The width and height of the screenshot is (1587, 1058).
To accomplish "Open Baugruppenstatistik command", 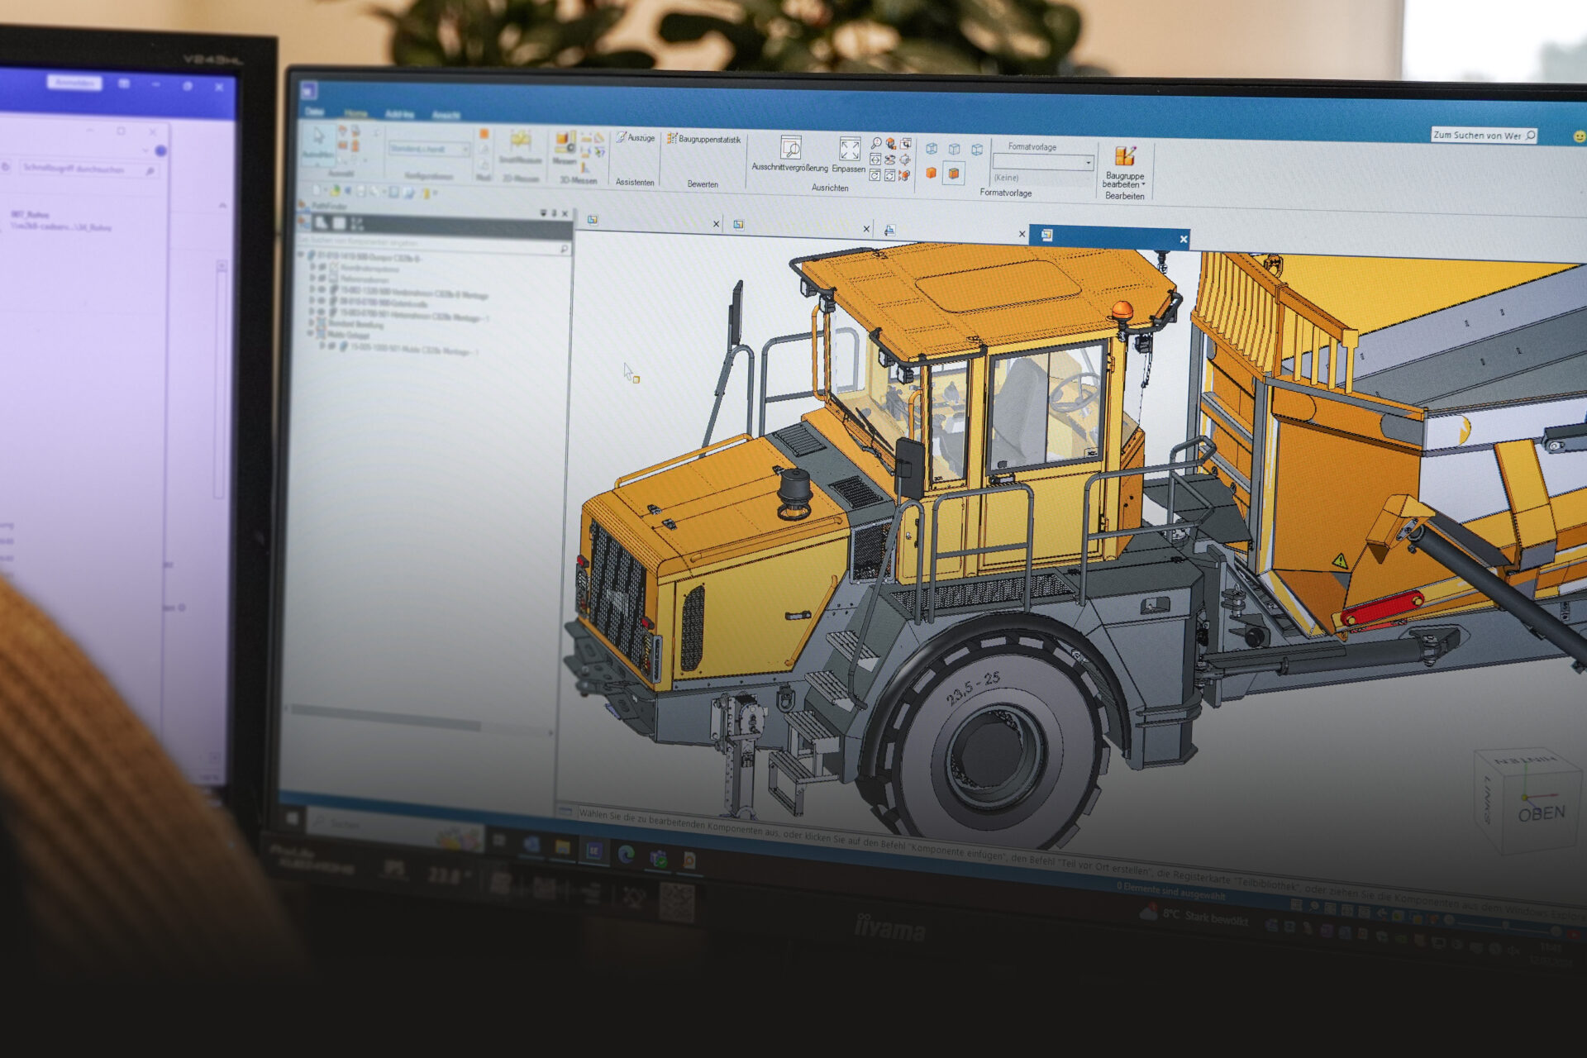I will [x=703, y=139].
